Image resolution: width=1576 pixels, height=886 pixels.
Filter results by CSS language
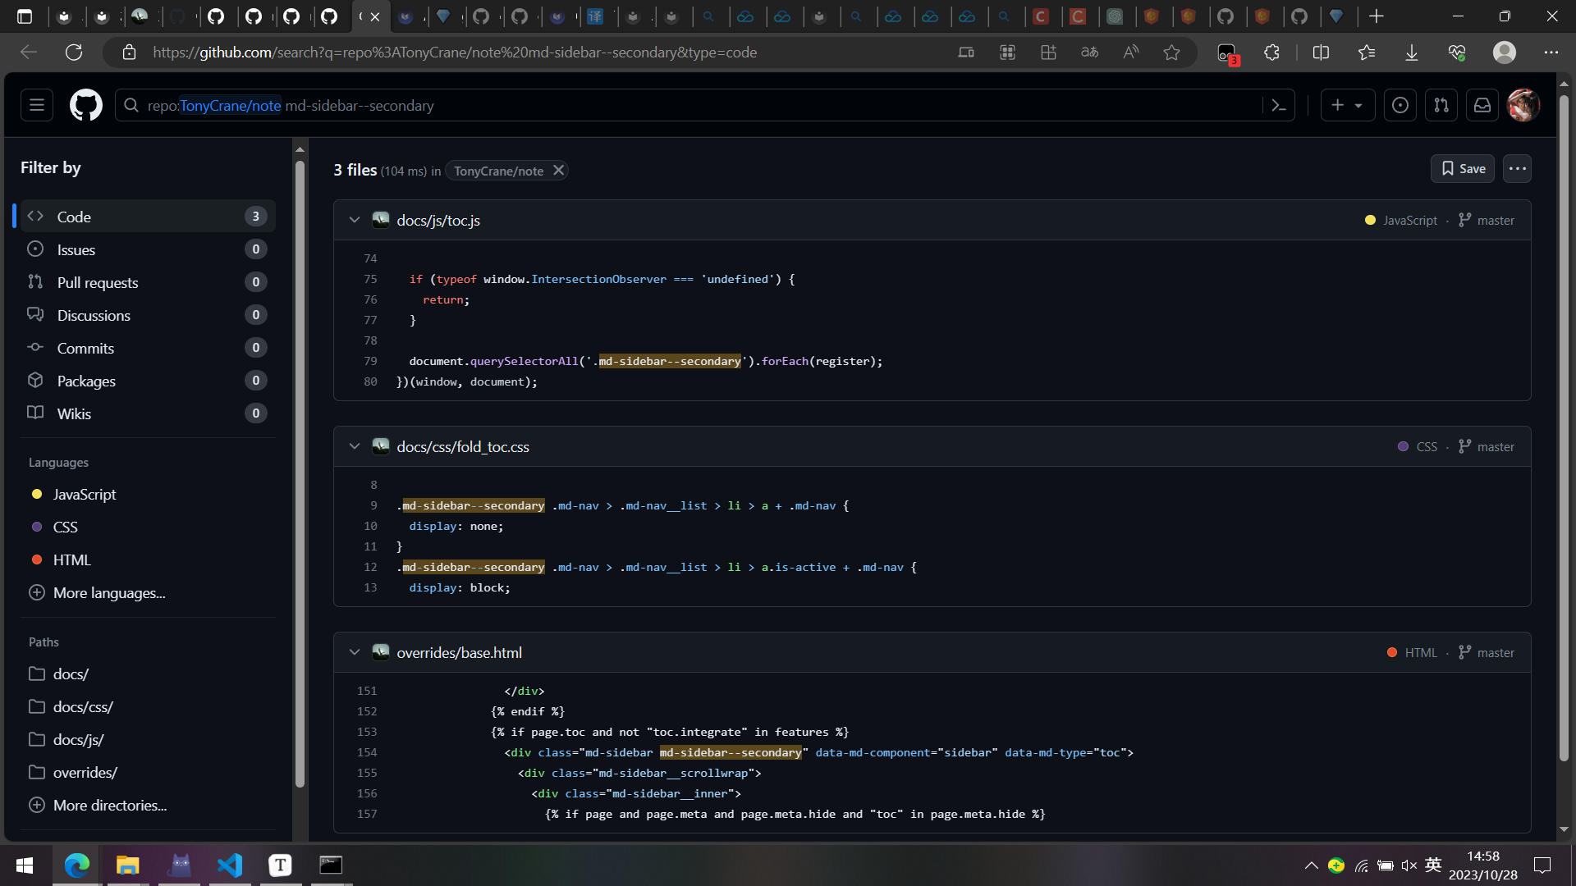[66, 527]
